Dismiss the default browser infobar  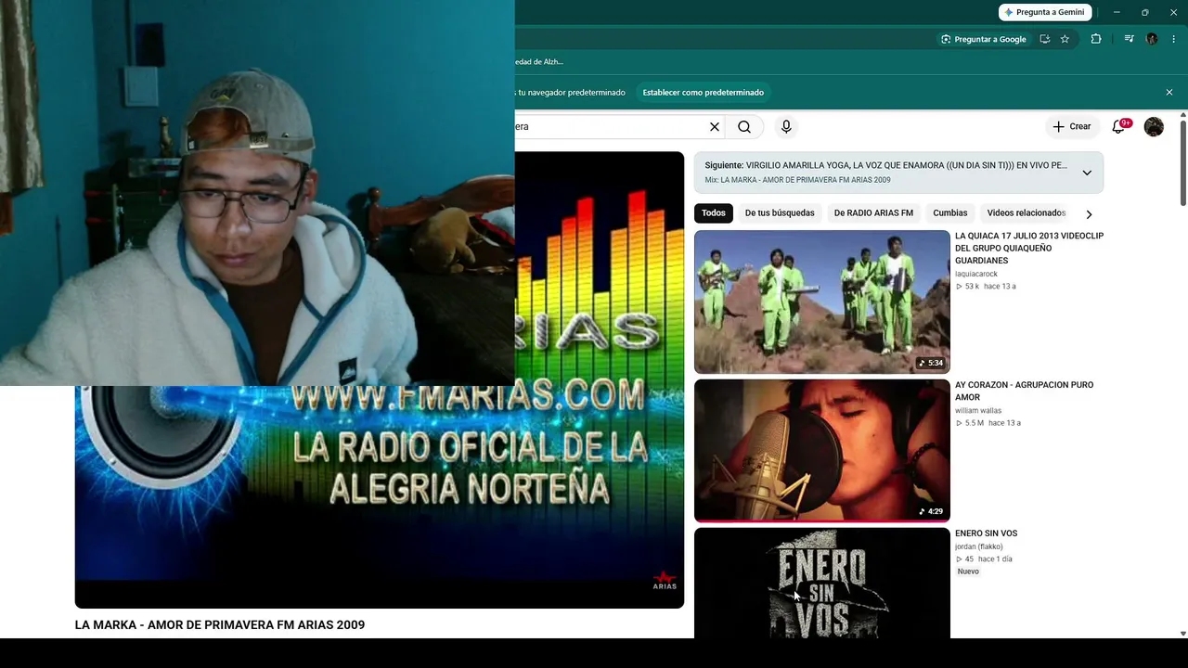pos(1169,93)
